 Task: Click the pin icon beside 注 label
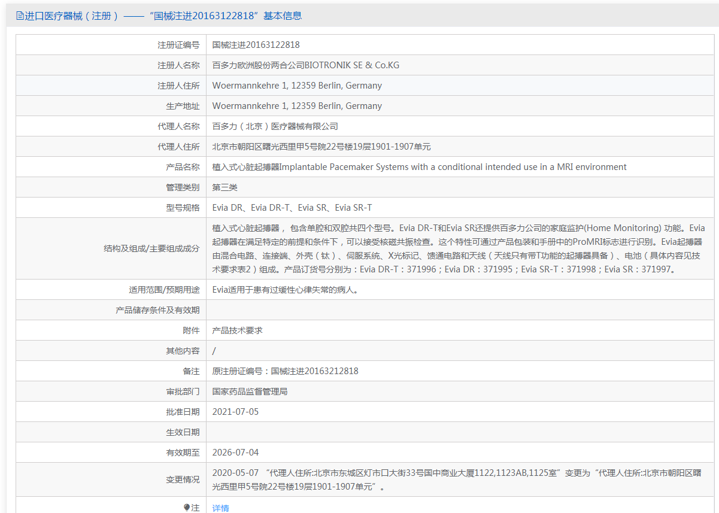click(x=186, y=508)
